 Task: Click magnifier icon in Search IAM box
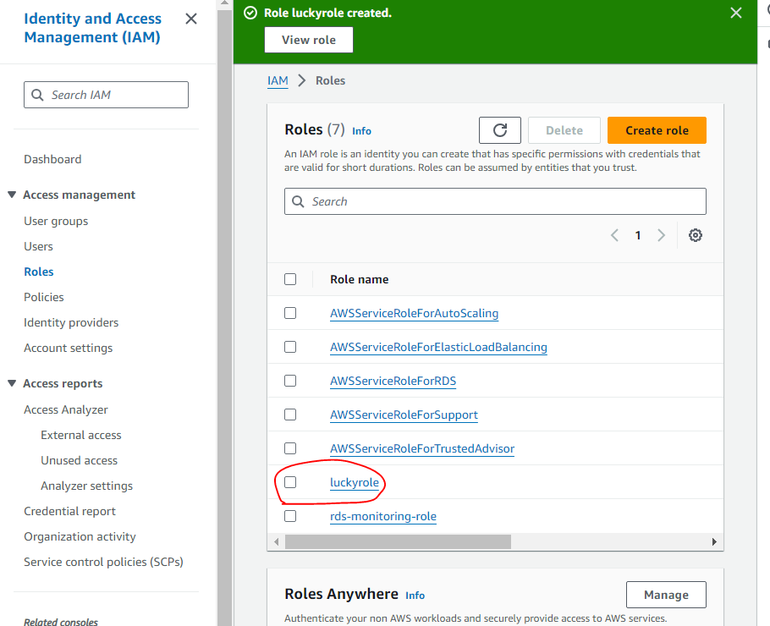click(x=37, y=95)
